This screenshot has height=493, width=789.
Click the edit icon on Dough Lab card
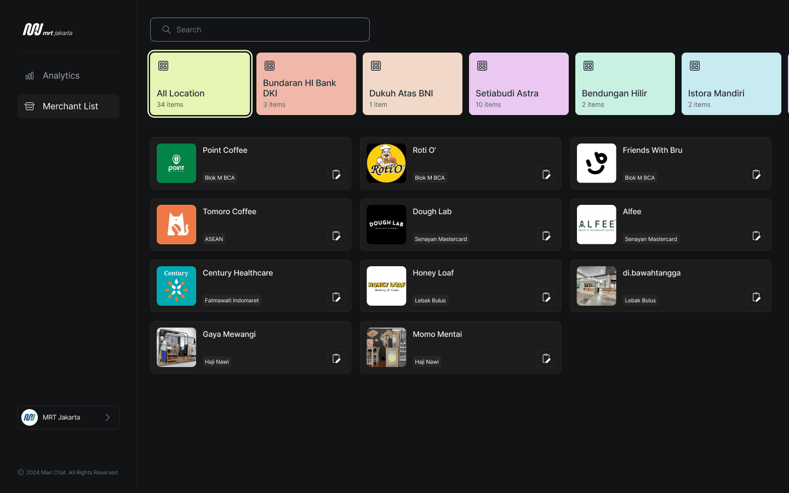(x=546, y=236)
